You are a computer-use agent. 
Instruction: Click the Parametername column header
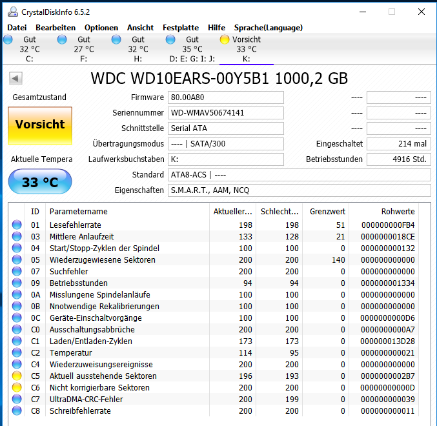(x=127, y=212)
